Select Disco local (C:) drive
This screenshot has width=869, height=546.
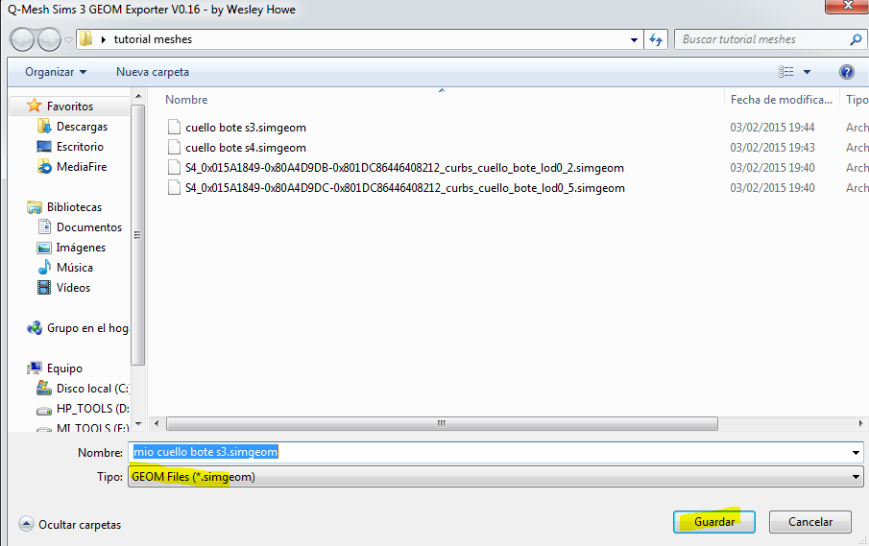(x=91, y=389)
